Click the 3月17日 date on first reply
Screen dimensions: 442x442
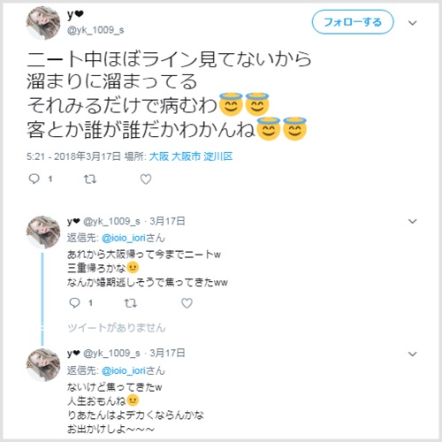pos(167,221)
